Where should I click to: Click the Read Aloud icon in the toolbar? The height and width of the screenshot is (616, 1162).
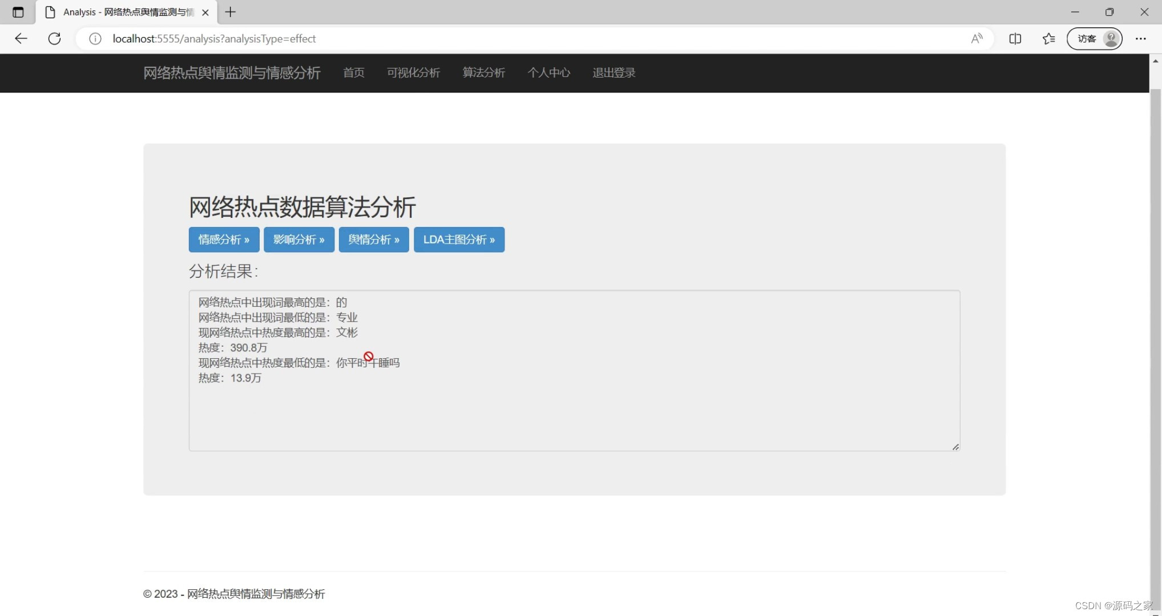tap(977, 38)
